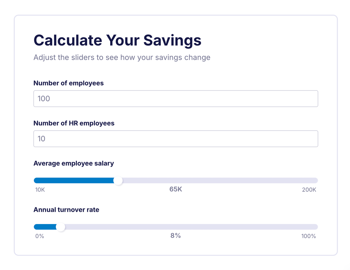Viewport: 350px width, 270px height.
Task: Click the 100% maximum turnover label
Action: [308, 236]
